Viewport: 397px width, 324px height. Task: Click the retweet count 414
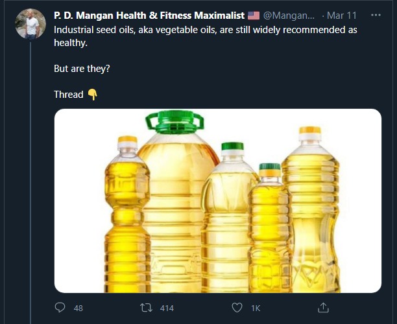tap(166, 308)
